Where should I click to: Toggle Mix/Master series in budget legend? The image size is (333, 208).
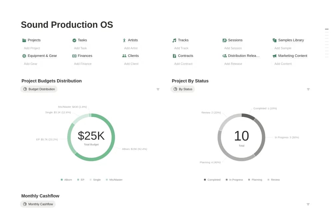click(114, 180)
